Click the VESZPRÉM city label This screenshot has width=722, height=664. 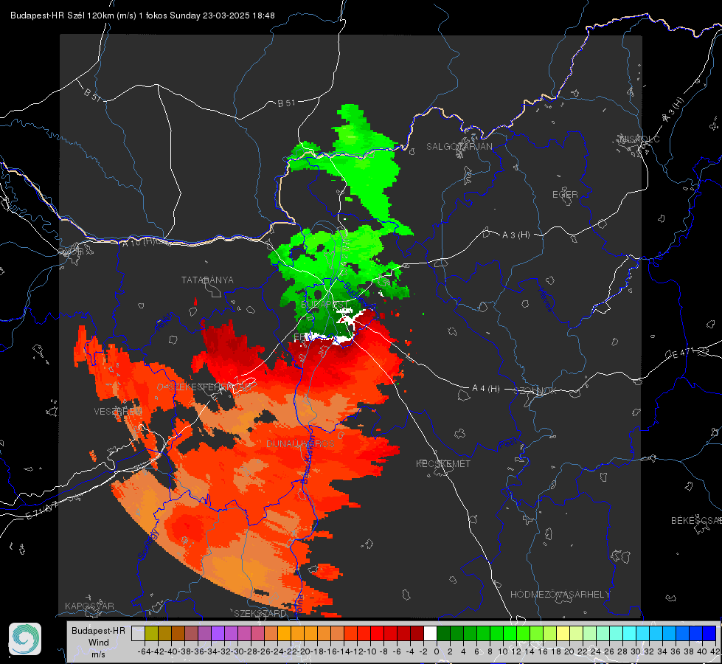click(x=118, y=411)
